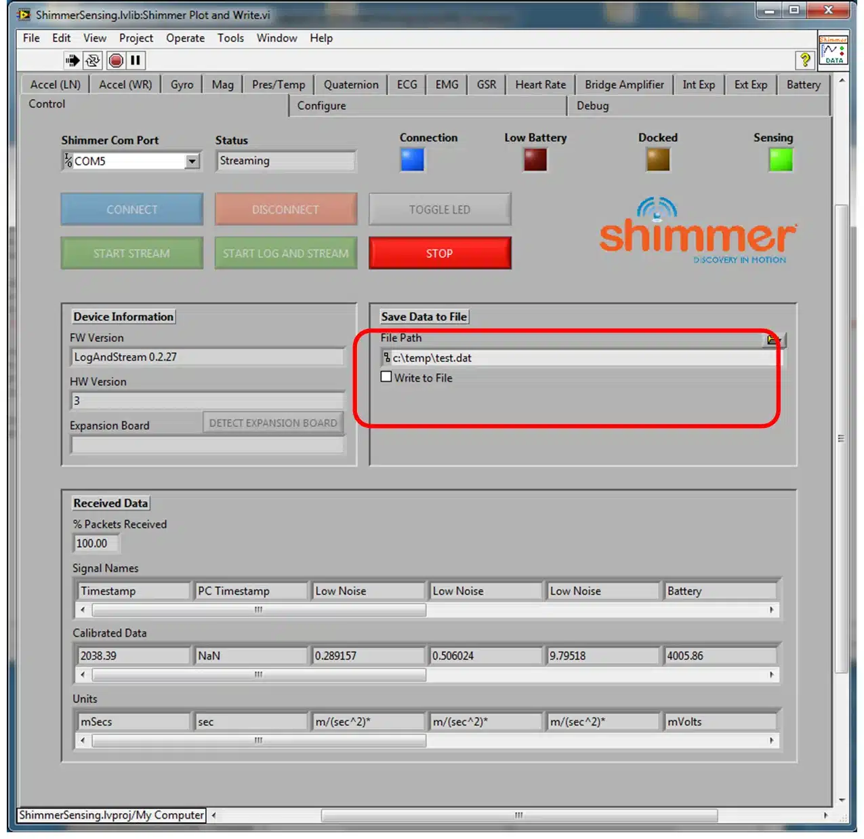Switch to the Accel (WR) tab

(125, 85)
